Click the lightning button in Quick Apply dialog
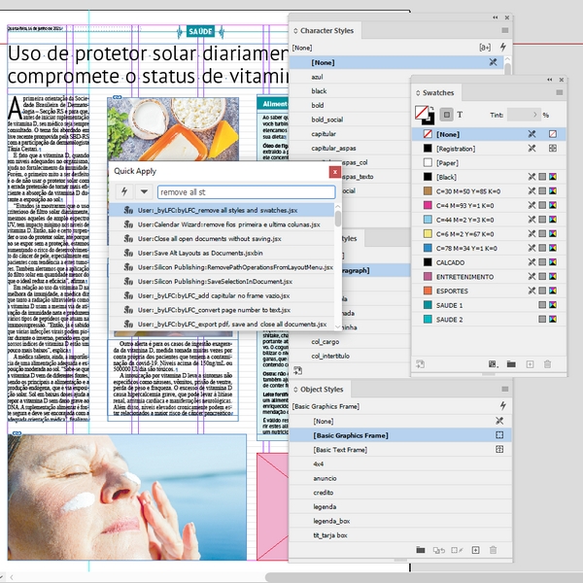 124,191
